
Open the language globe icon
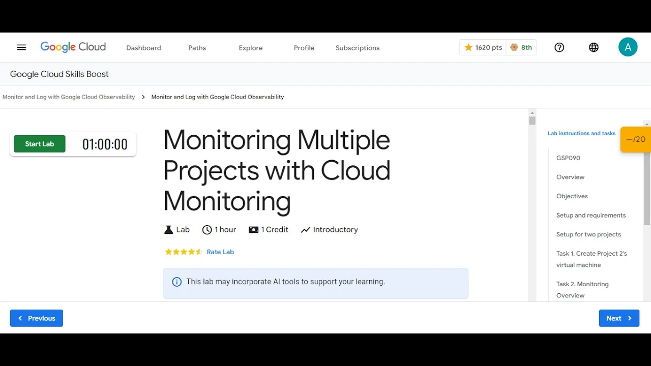tap(594, 47)
